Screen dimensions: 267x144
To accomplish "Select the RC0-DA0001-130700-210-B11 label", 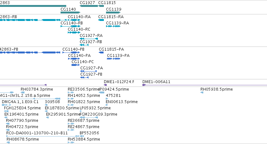I will click(x=37, y=133).
